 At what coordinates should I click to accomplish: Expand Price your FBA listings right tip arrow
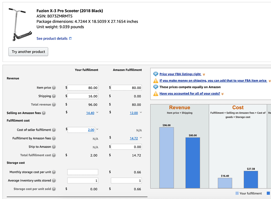pos(204,74)
